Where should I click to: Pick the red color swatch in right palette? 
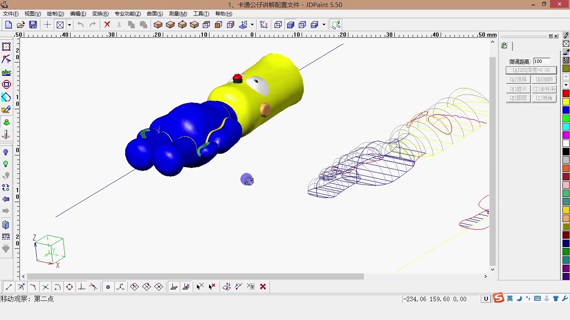tap(566, 93)
